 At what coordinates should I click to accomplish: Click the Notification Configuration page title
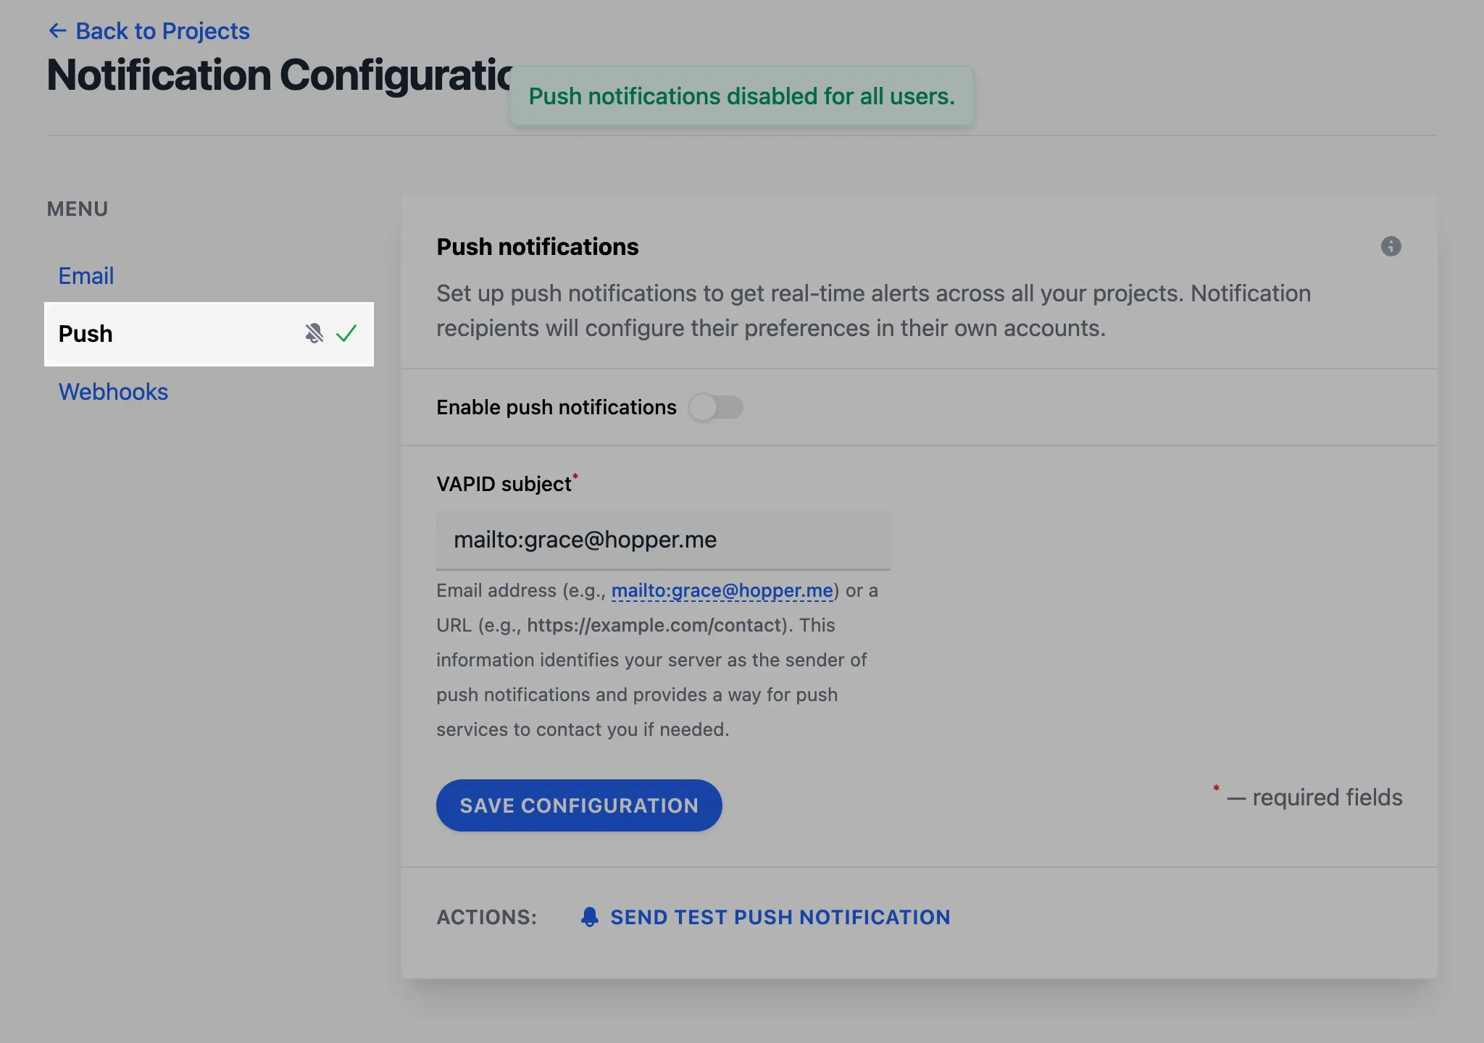pyautogui.click(x=280, y=75)
